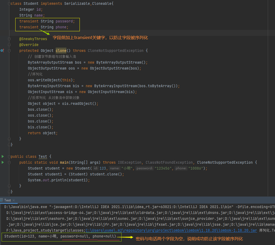Click the 'return object;' line

pyautogui.click(x=43, y=133)
